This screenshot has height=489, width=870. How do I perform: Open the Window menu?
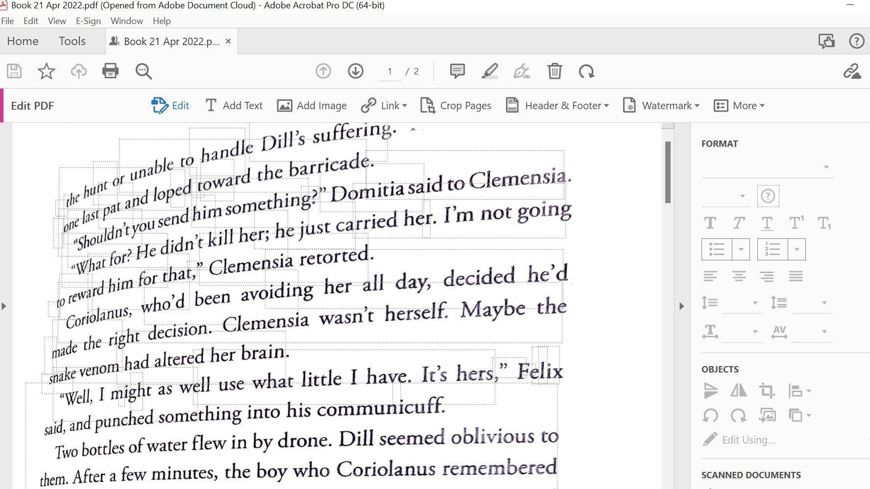(127, 21)
